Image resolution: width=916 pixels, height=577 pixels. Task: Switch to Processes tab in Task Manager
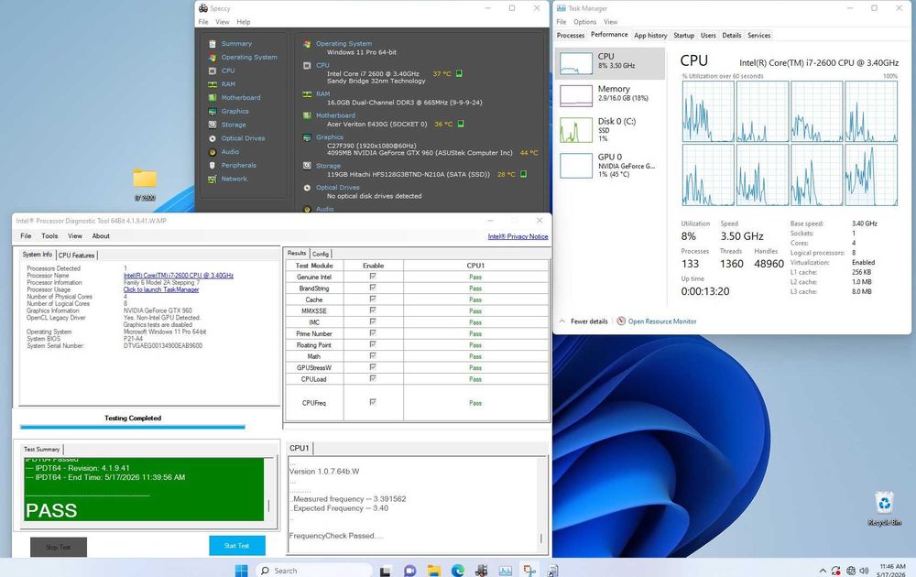tap(571, 36)
